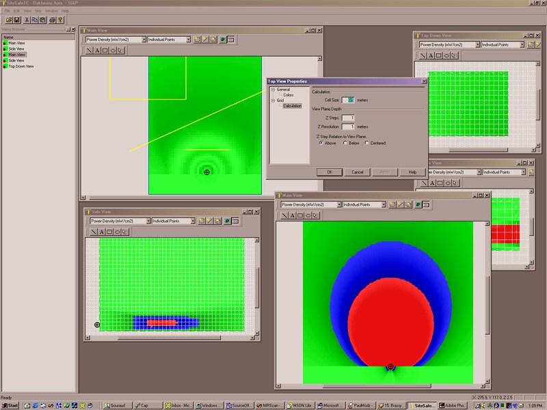Click the Cut scissors icon in main toolbar
547x410 pixels.
tap(27, 20)
